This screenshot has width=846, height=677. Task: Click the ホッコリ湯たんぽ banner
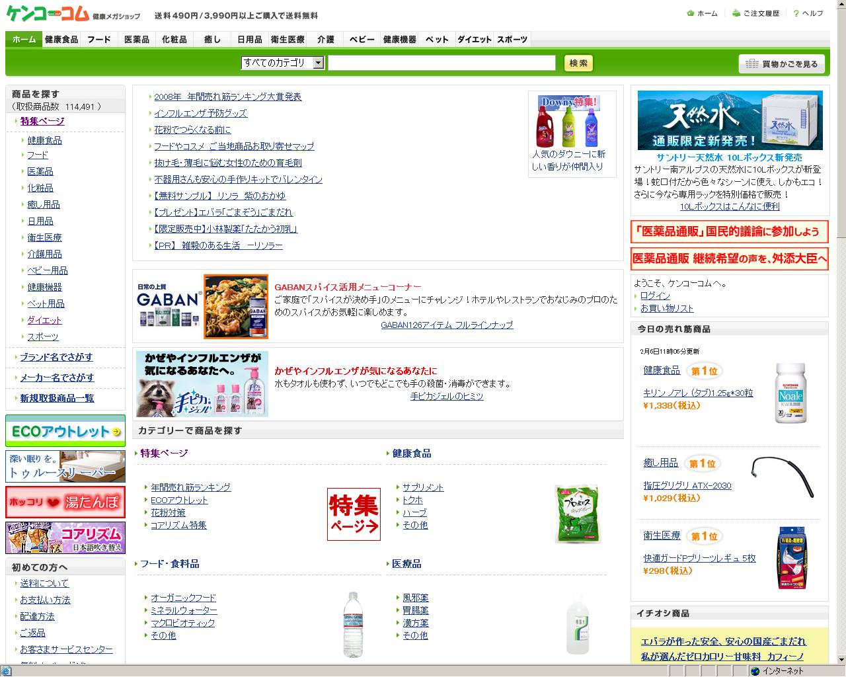point(65,502)
